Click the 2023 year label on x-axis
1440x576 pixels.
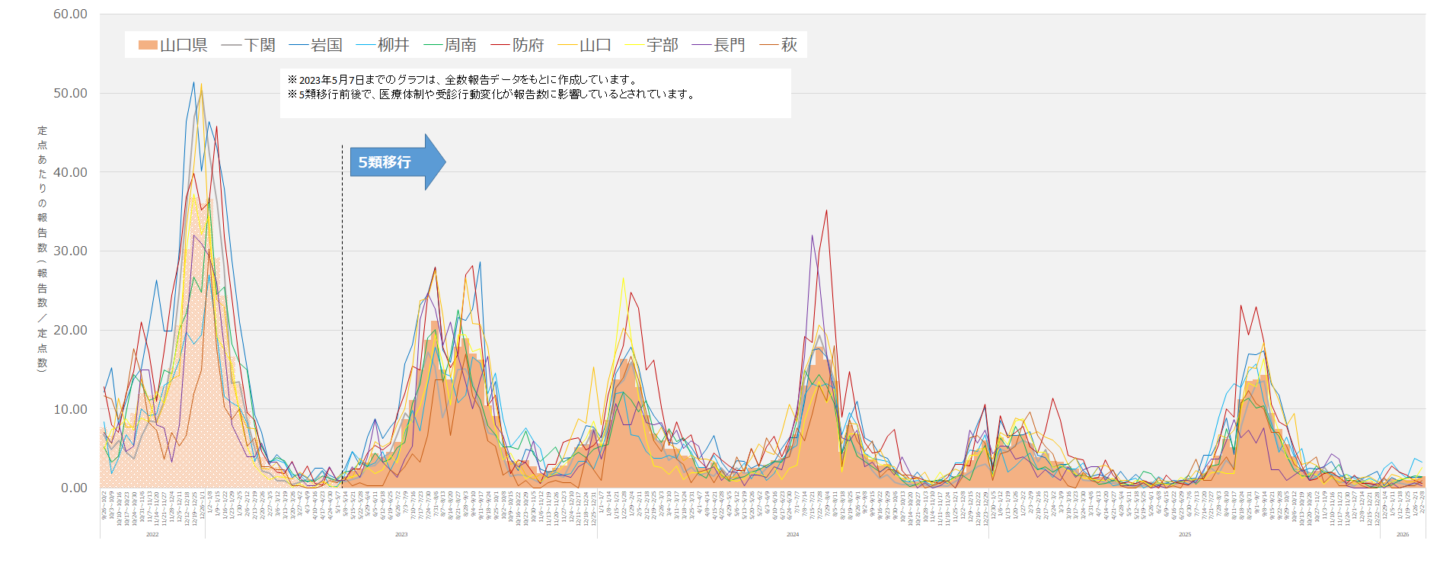coord(401,535)
